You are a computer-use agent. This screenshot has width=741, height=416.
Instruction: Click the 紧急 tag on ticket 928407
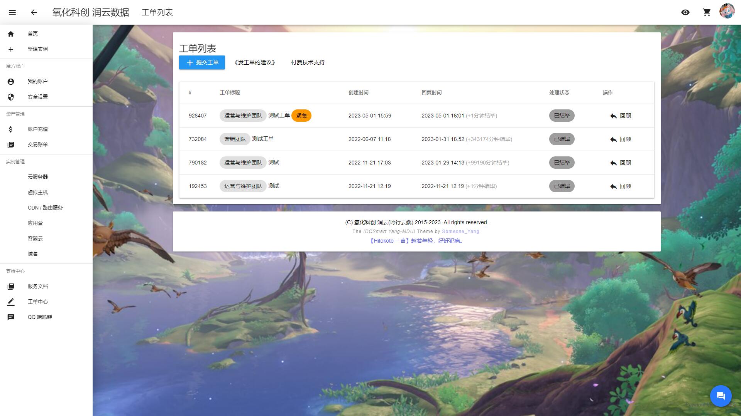tap(301, 116)
